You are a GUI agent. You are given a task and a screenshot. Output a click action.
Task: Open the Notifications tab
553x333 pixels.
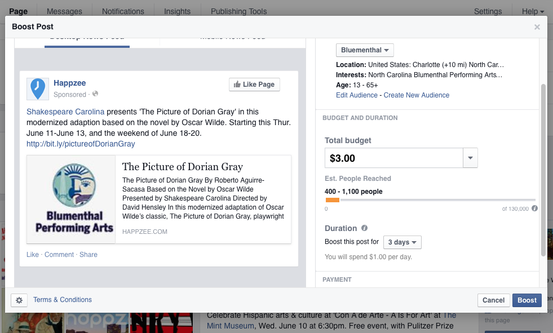[x=123, y=11]
